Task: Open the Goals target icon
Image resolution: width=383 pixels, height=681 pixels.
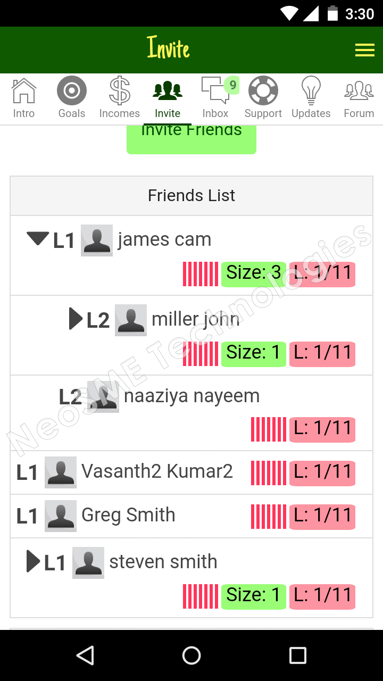Action: pos(72,91)
